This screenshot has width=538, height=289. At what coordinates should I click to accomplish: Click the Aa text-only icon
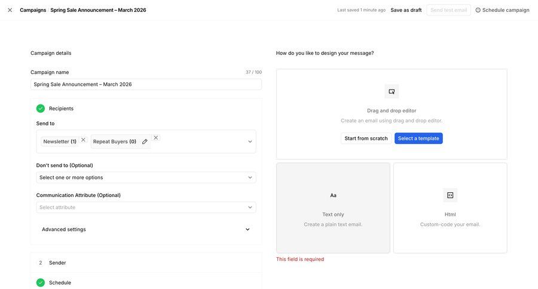[333, 195]
